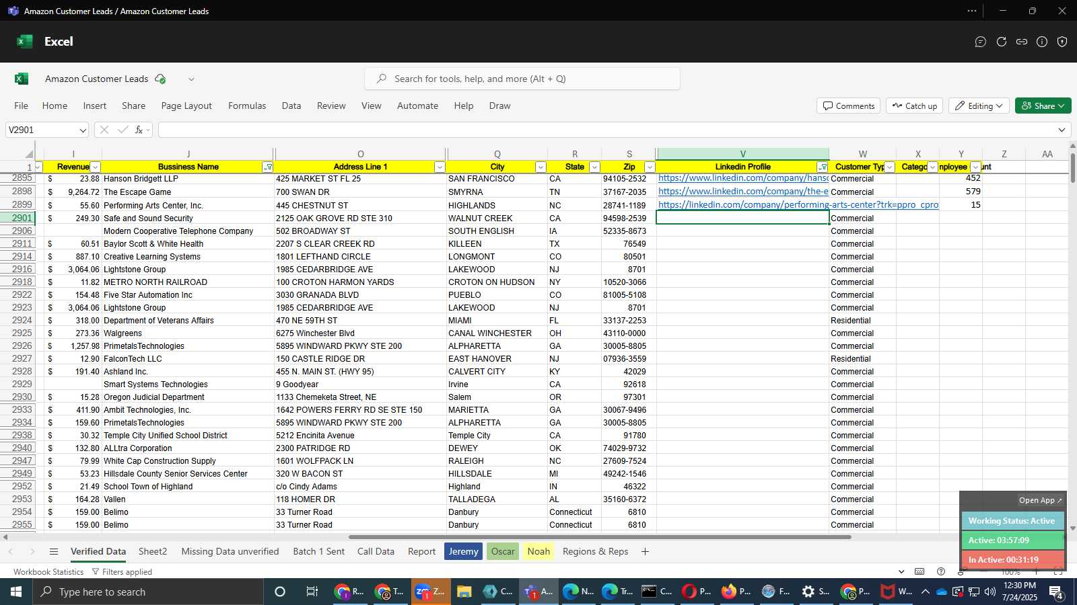Click the shield icon in header

(x=1062, y=42)
